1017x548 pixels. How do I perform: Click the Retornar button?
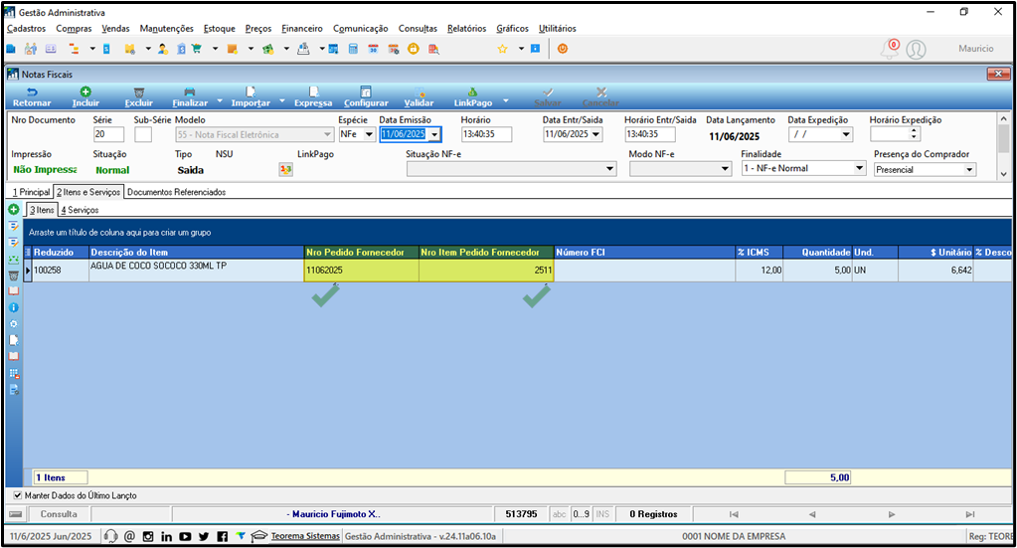32,97
